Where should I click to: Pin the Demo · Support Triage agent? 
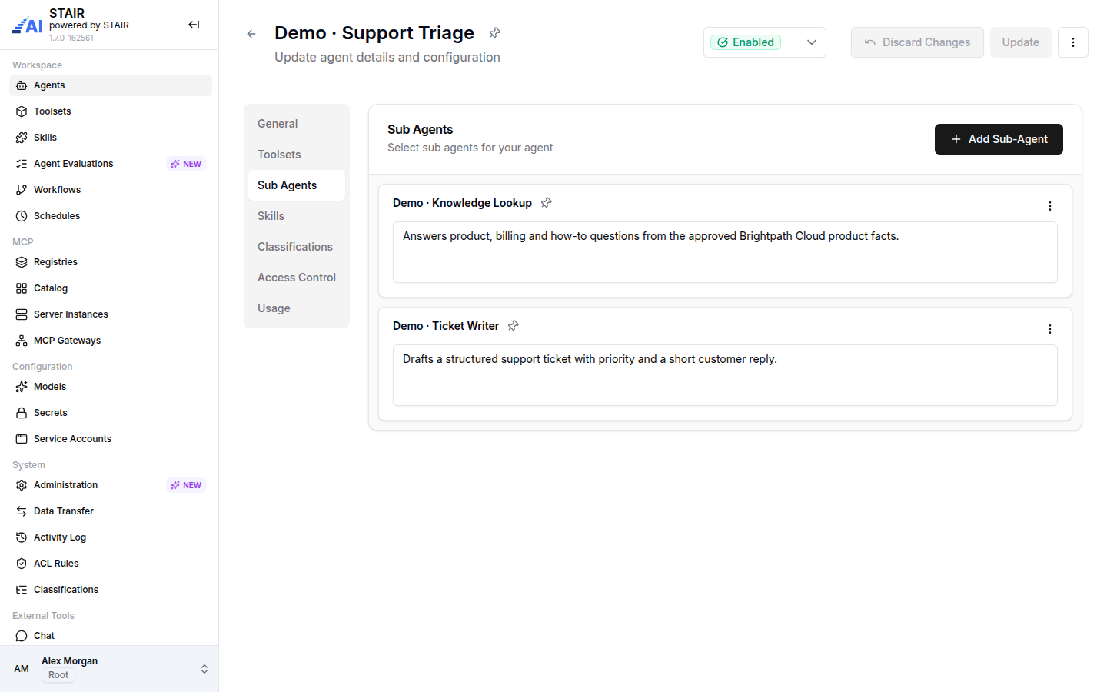click(495, 32)
